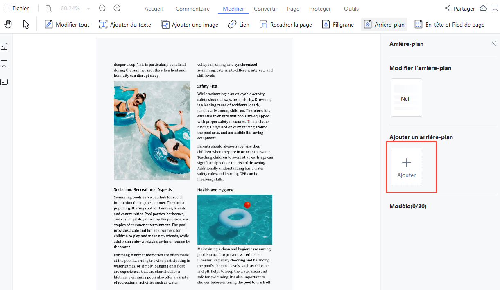Screen dimensions: 500x290
Task: Expand the zoom percentage dropdown
Action: 88,9
